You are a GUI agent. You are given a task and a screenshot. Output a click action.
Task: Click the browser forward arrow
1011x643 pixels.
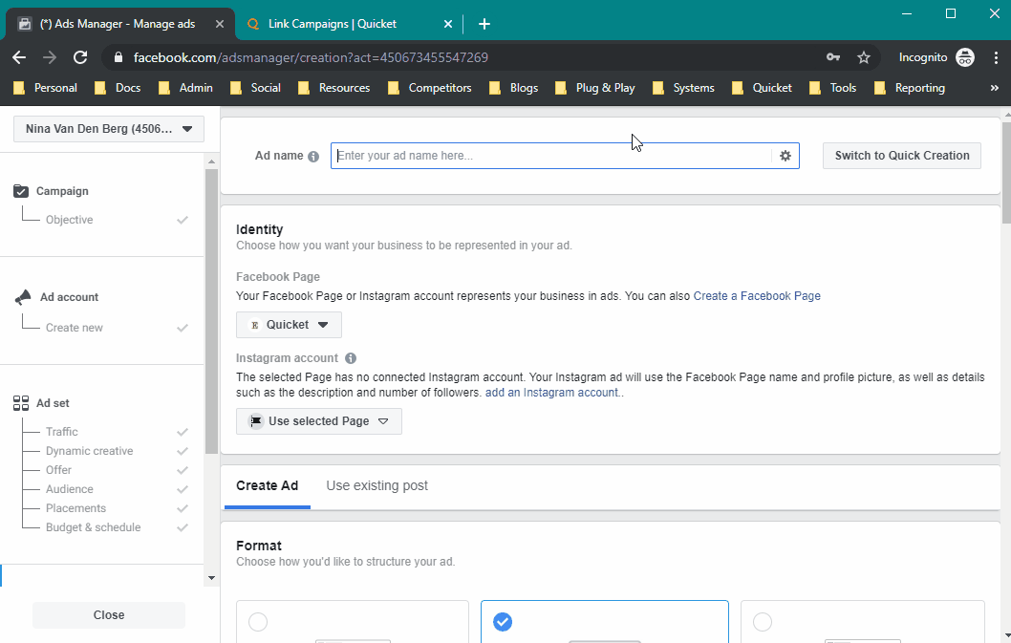[x=50, y=57]
